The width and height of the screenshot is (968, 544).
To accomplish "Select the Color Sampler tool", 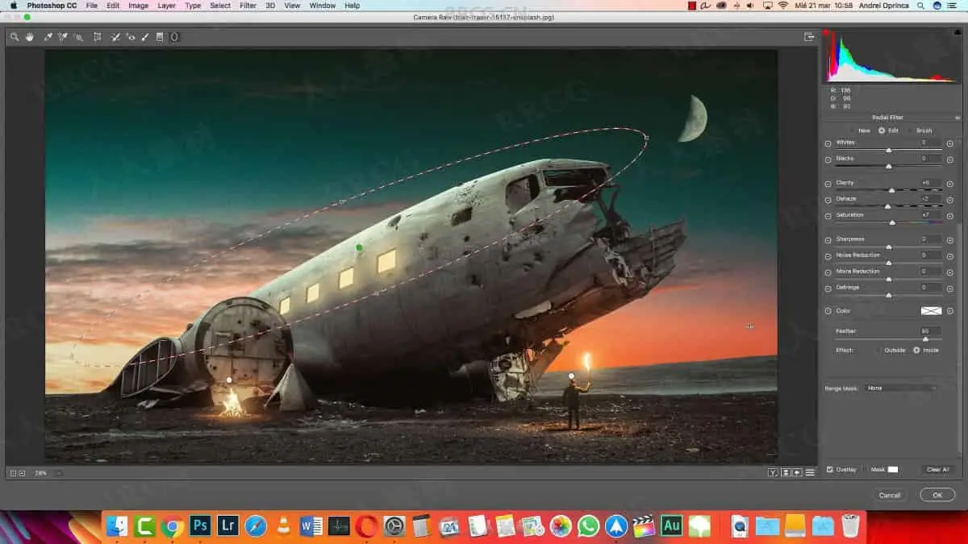I will tap(63, 37).
